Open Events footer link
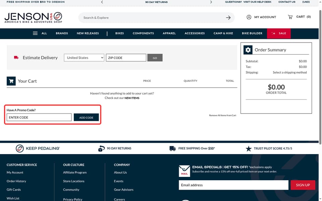322x201 pixels. [x=118, y=181]
